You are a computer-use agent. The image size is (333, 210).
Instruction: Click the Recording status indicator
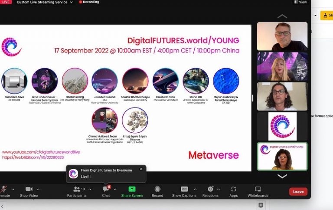pyautogui.click(x=89, y=2)
